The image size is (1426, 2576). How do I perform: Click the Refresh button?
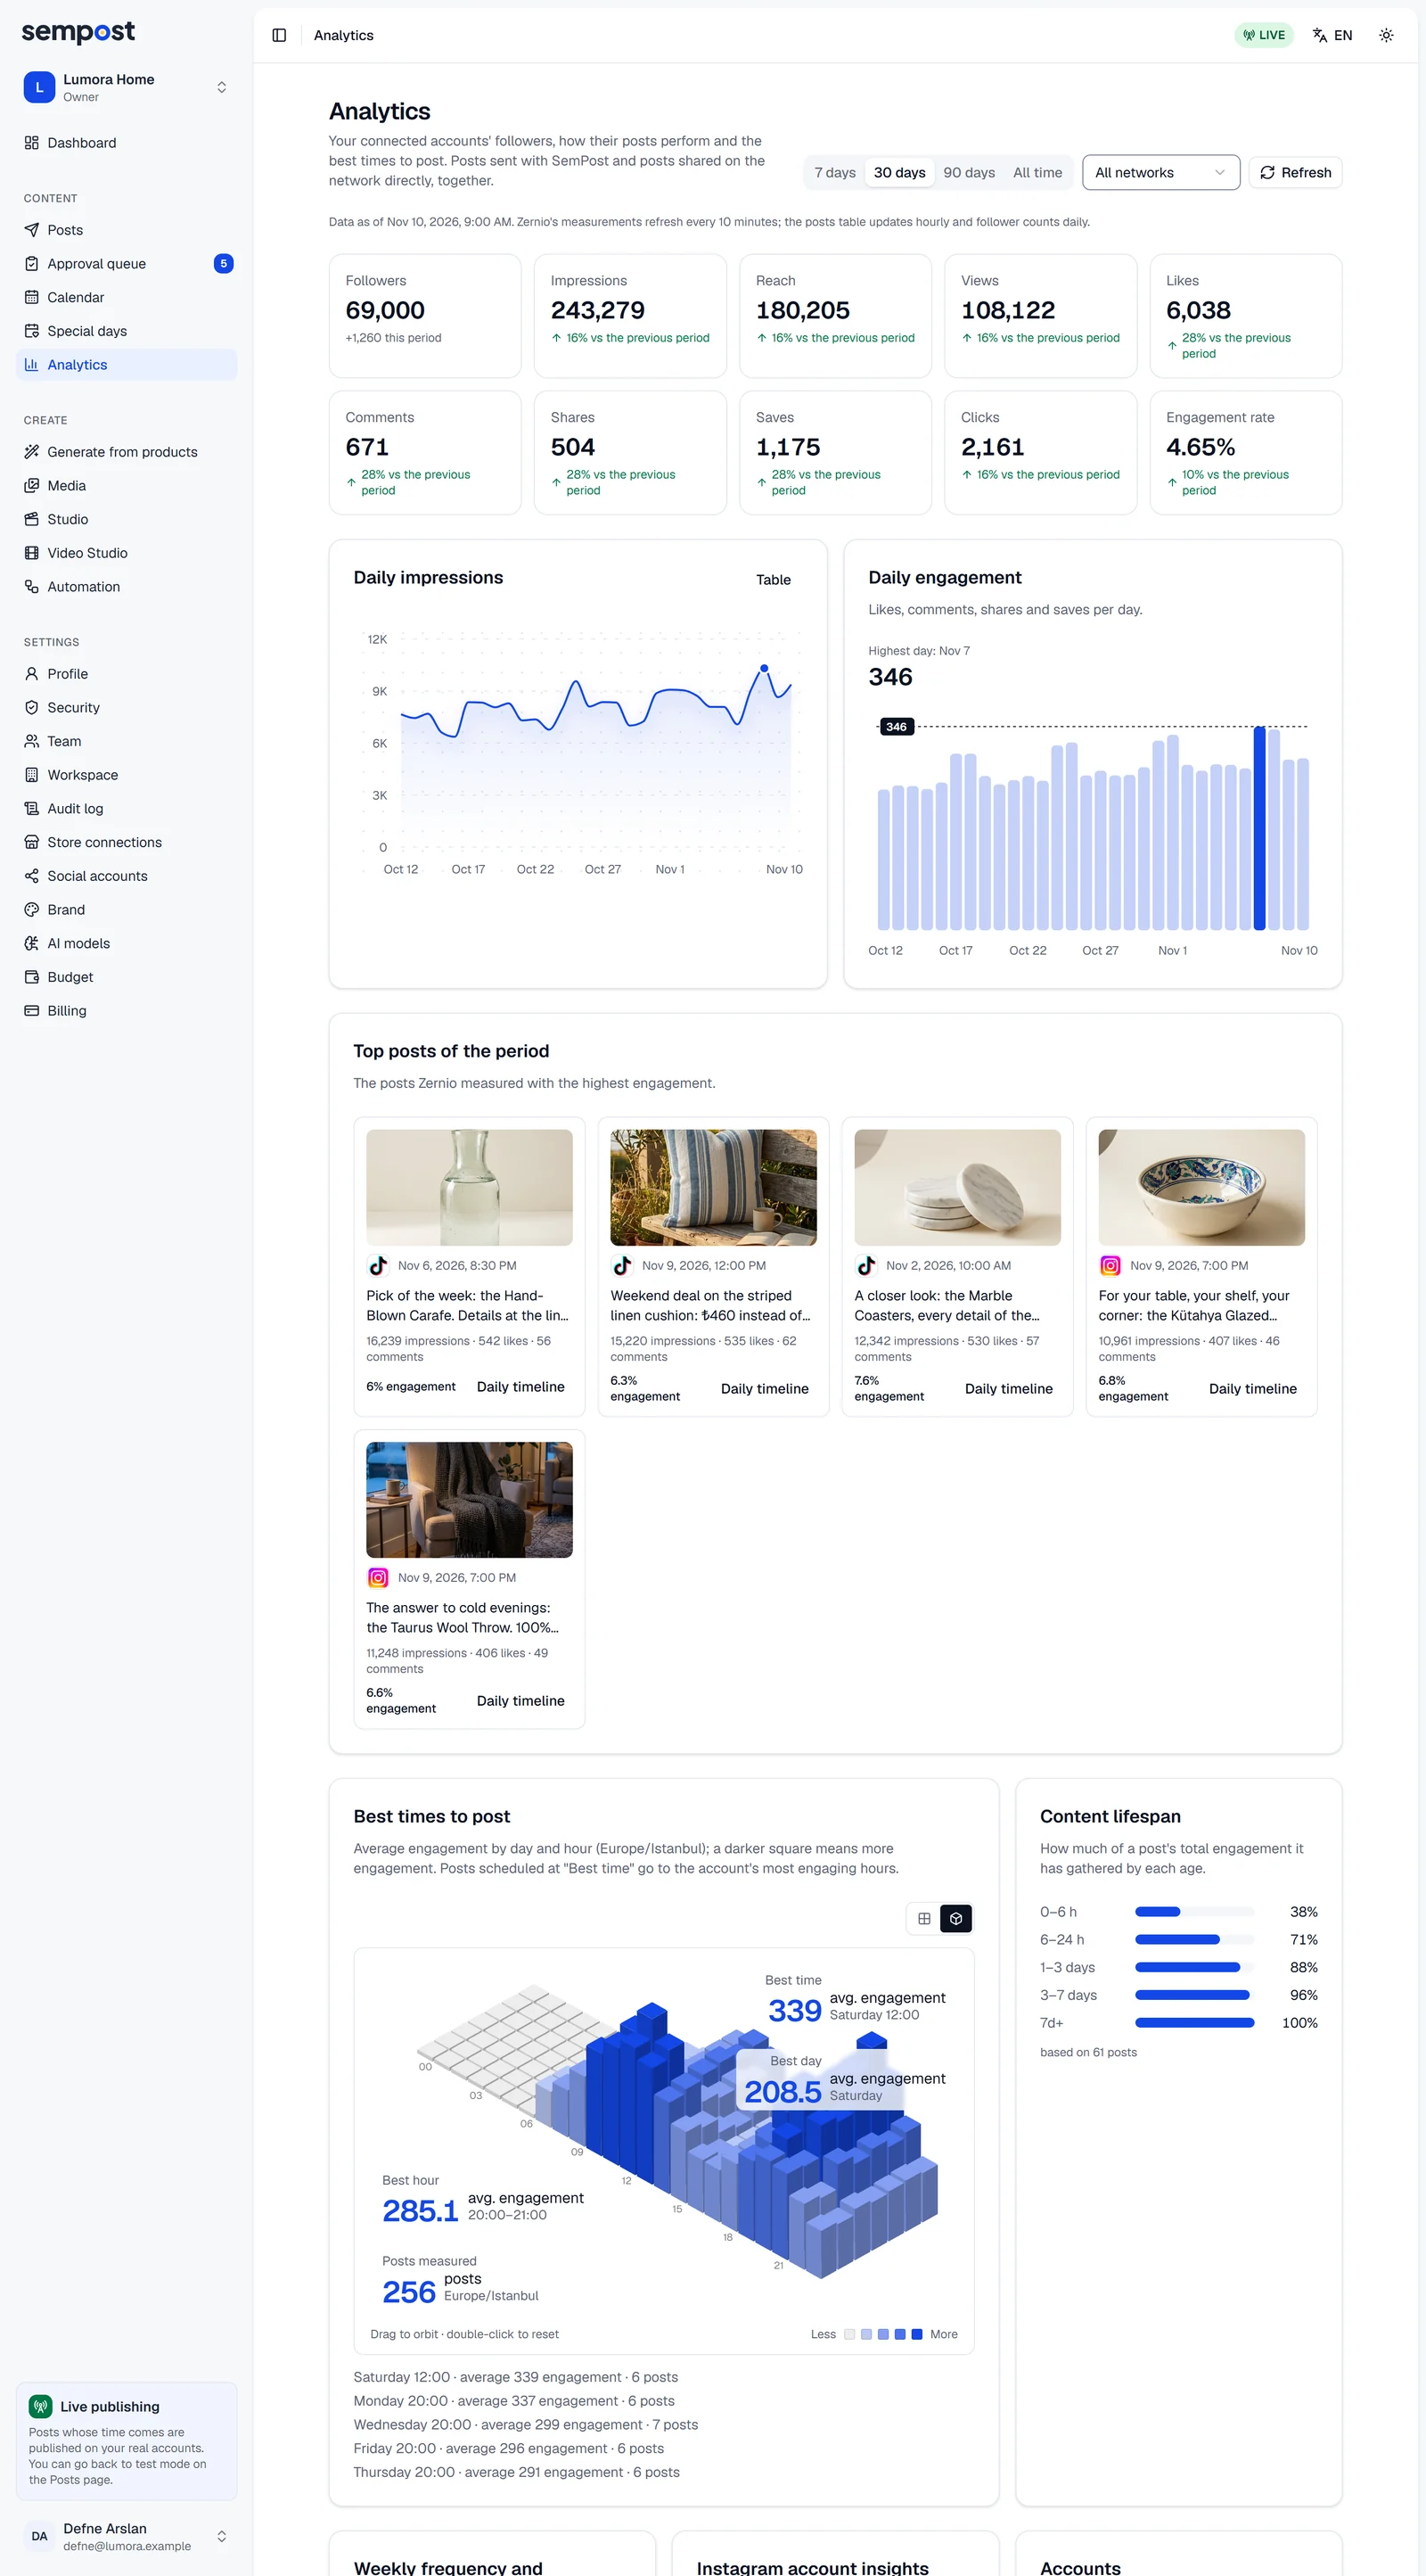(1295, 173)
